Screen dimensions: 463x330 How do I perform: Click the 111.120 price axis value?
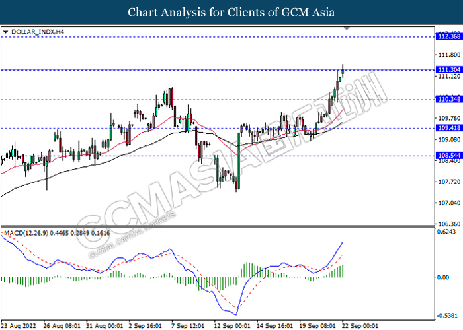pos(449,77)
